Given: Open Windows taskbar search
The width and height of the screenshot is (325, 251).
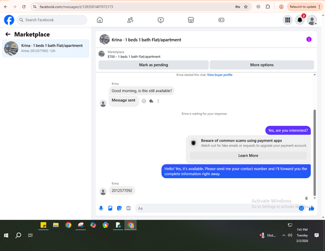Looking at the screenshot, I should tap(18, 235).
